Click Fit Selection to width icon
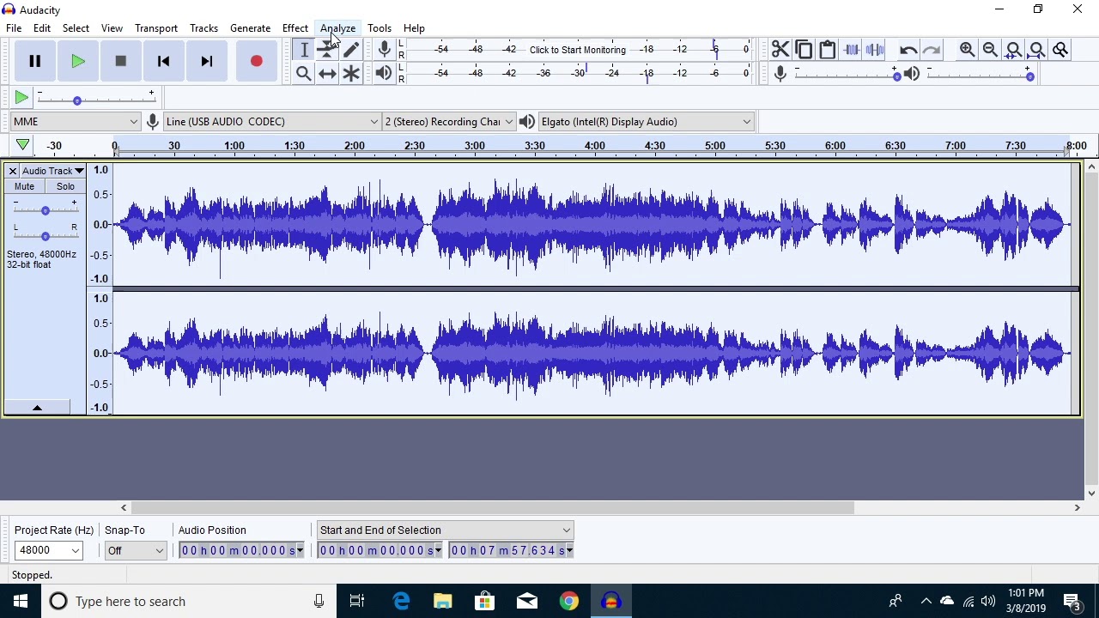Viewport: 1099px width, 618px height. 1014,50
